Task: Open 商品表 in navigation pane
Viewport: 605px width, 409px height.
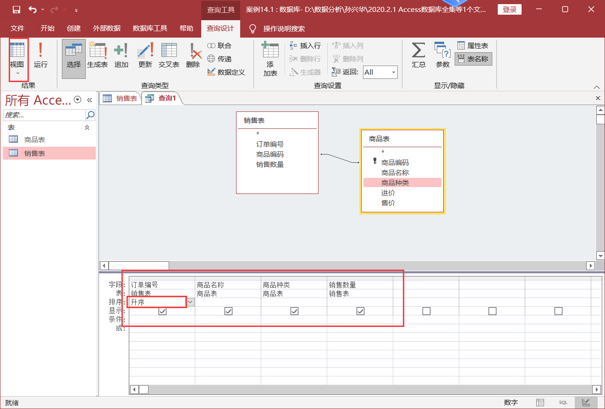Action: (49, 140)
